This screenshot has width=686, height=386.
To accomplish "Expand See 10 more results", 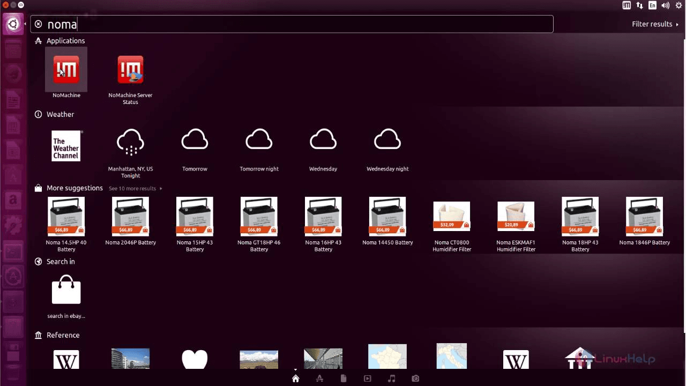I will click(x=135, y=189).
